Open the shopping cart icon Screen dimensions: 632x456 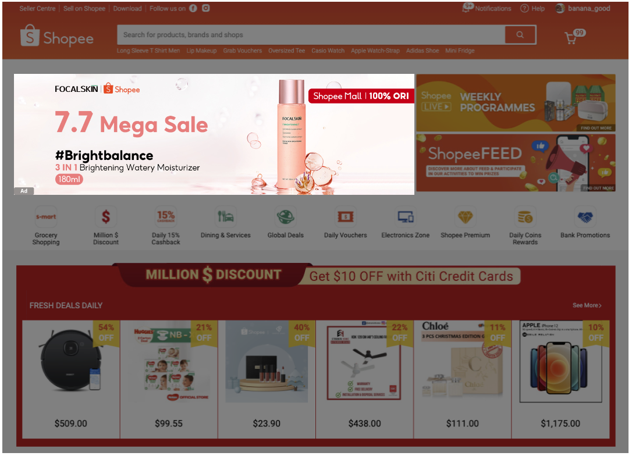(x=570, y=38)
